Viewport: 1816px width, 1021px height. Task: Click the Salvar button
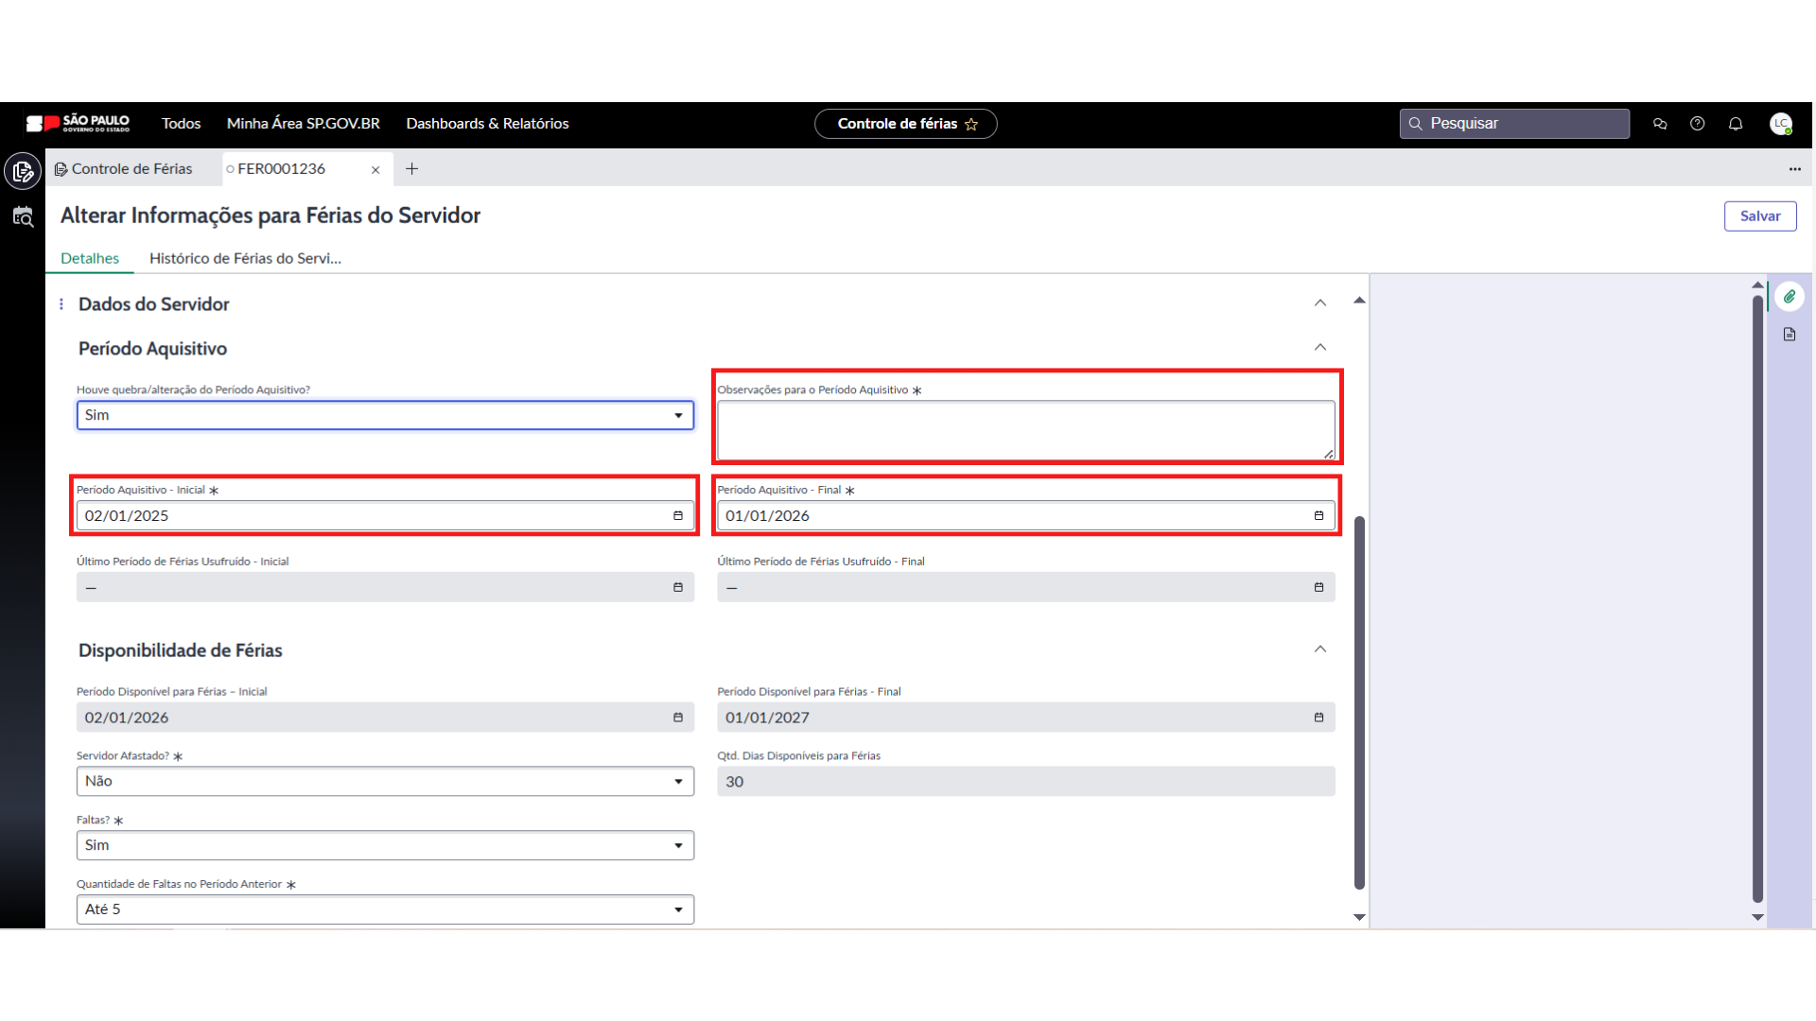click(x=1759, y=216)
